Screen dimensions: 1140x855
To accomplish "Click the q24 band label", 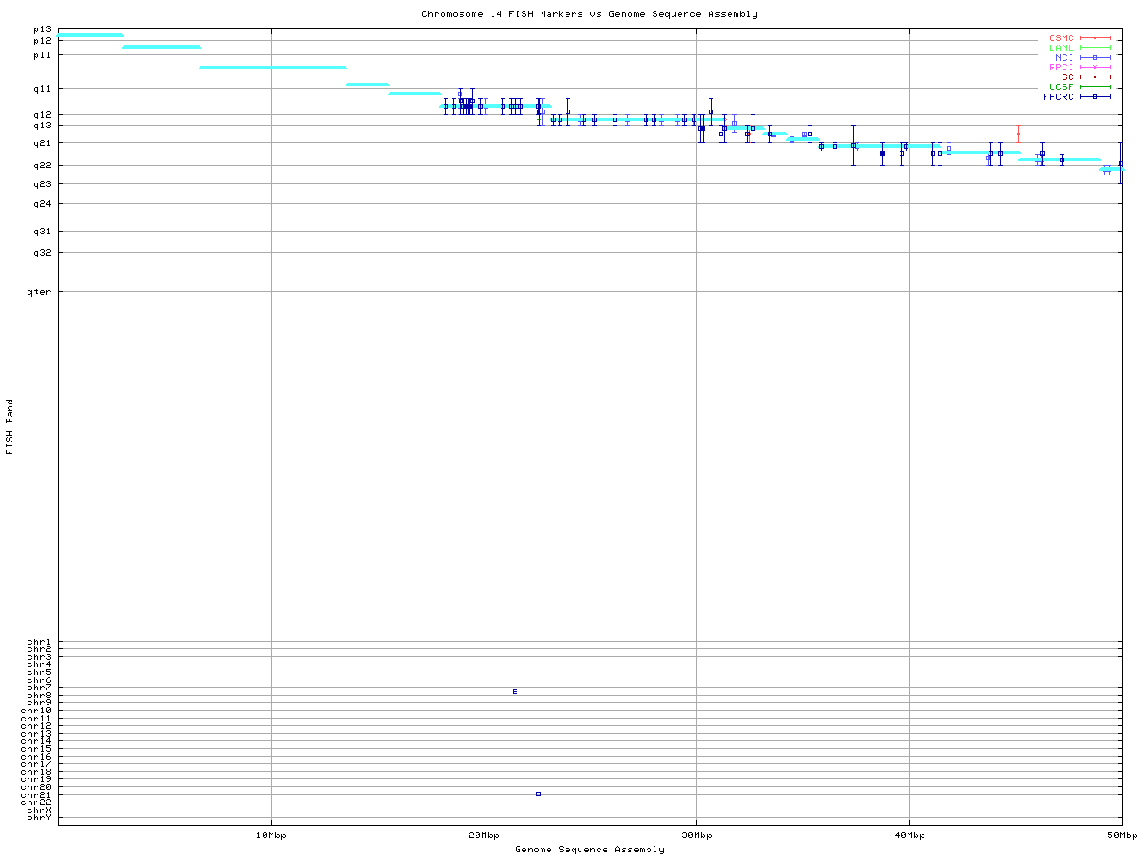I will (x=42, y=204).
